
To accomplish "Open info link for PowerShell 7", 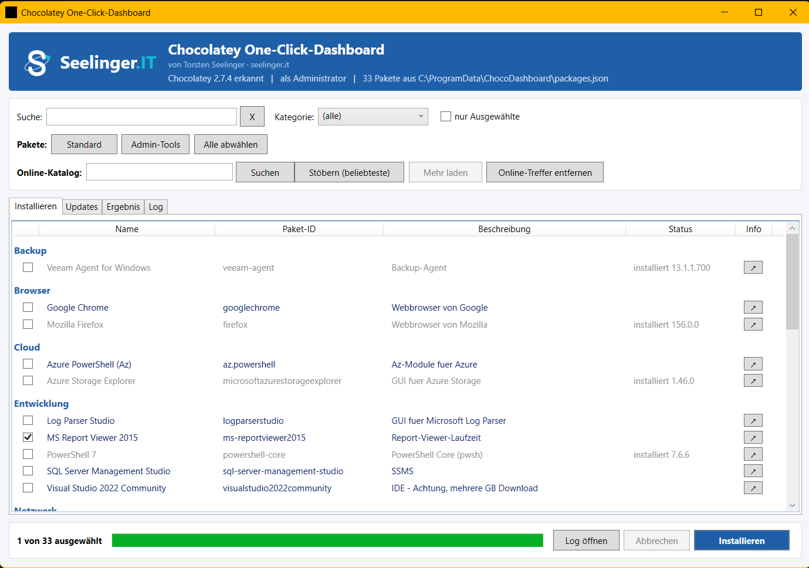I will pos(753,455).
